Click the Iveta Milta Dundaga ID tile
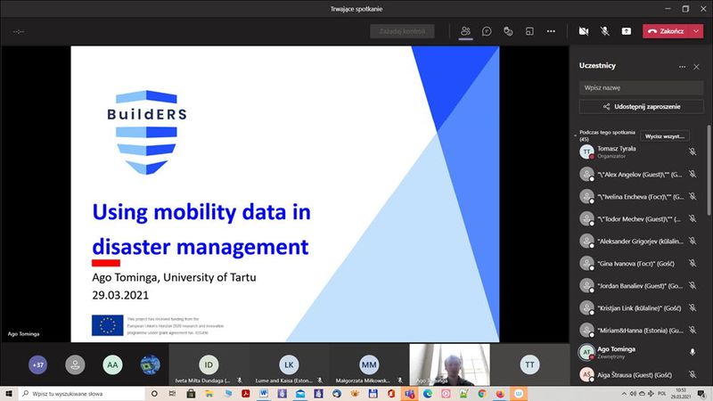This screenshot has height=401, width=713. (209, 364)
